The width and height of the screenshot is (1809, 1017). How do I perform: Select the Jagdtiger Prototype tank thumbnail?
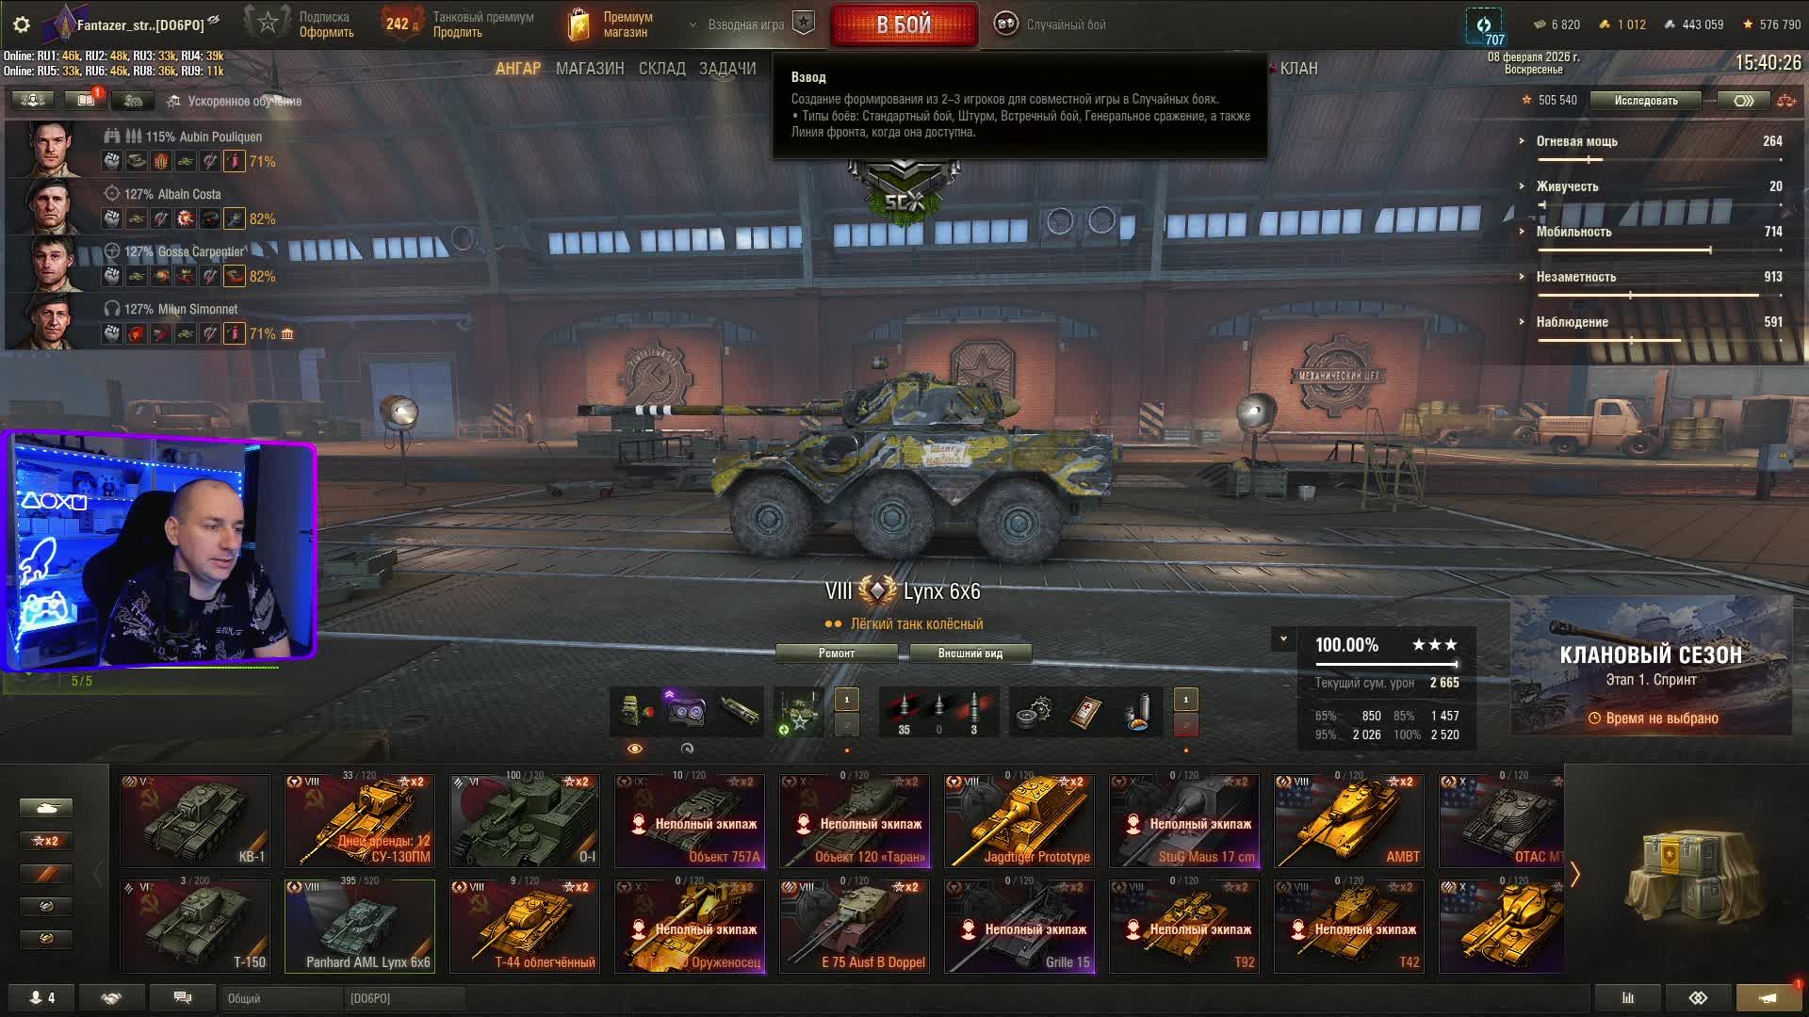[x=1019, y=820]
